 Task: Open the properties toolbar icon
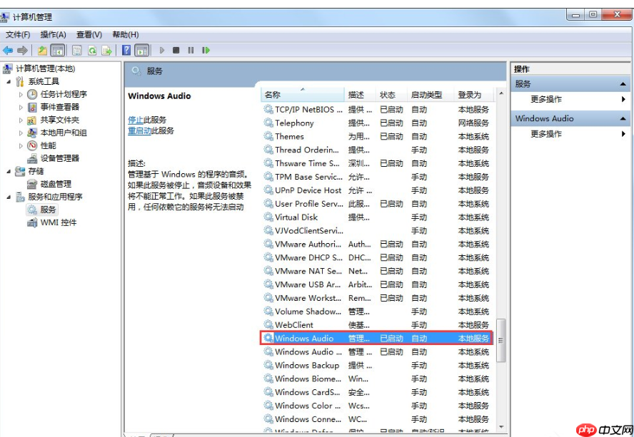point(76,50)
